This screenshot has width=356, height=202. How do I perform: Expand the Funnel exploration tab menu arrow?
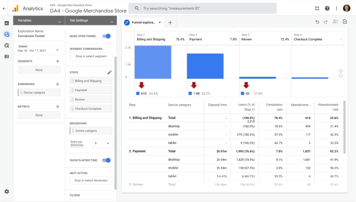pyautogui.click(x=160, y=23)
